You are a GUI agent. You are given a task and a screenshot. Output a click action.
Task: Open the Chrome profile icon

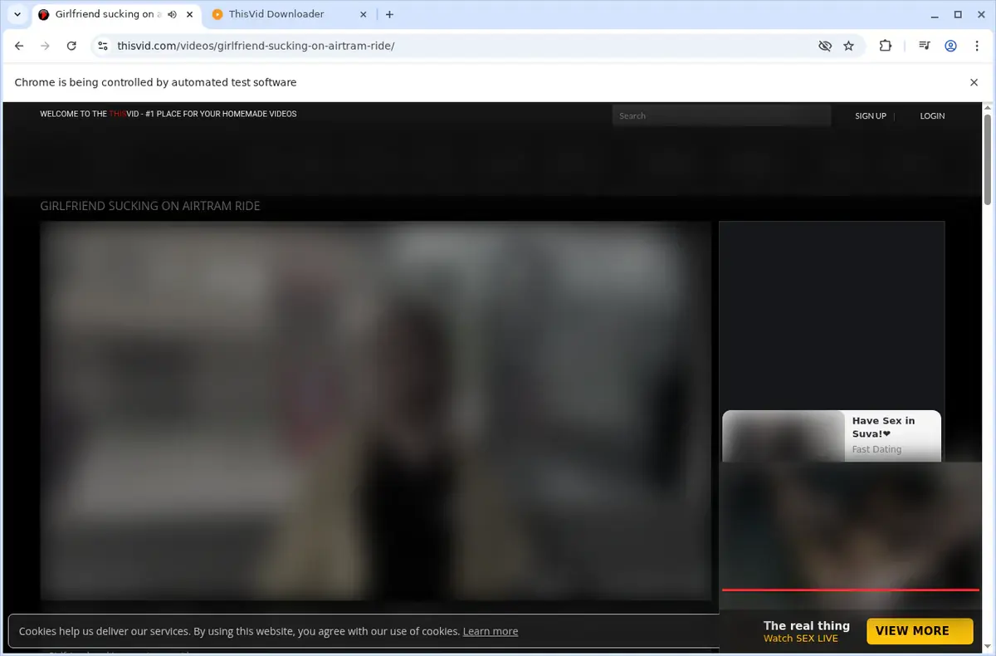(951, 46)
